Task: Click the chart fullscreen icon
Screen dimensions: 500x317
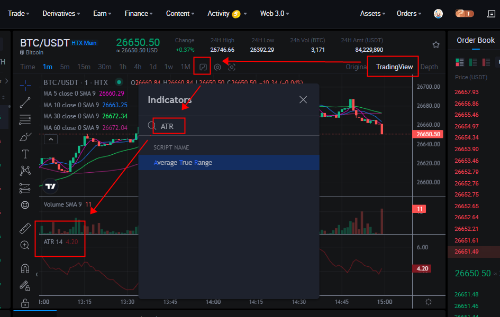Action: tap(232, 67)
